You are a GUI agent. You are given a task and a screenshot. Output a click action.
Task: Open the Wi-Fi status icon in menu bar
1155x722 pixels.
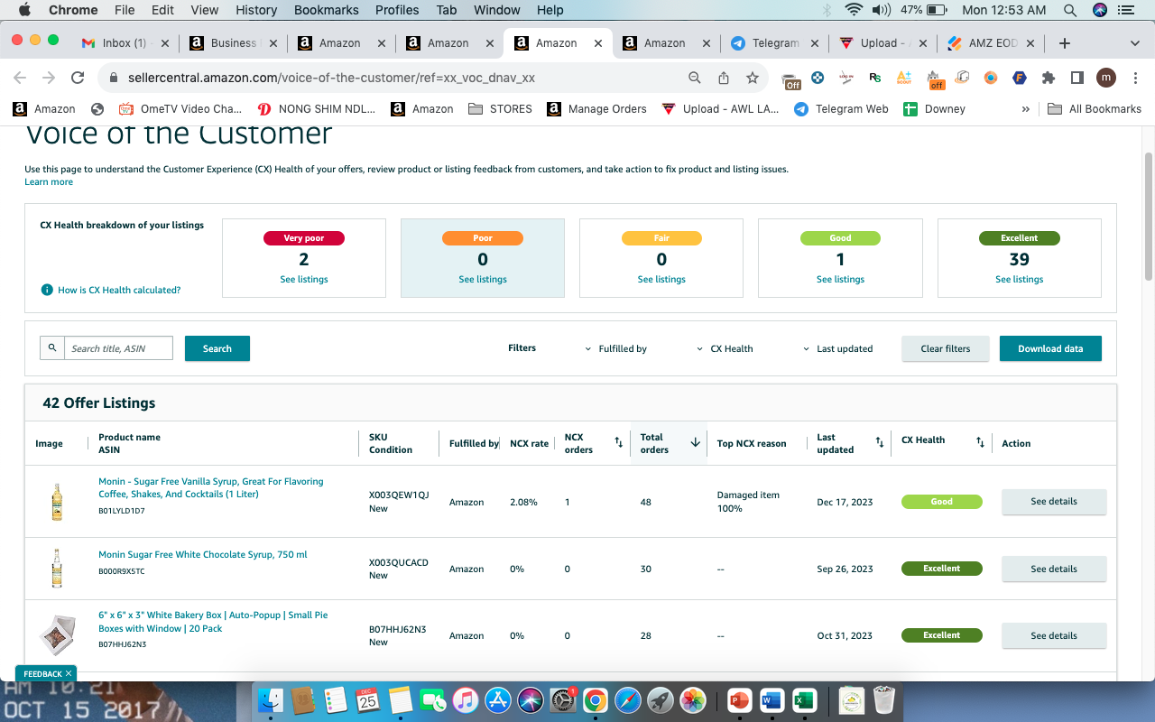(854, 10)
